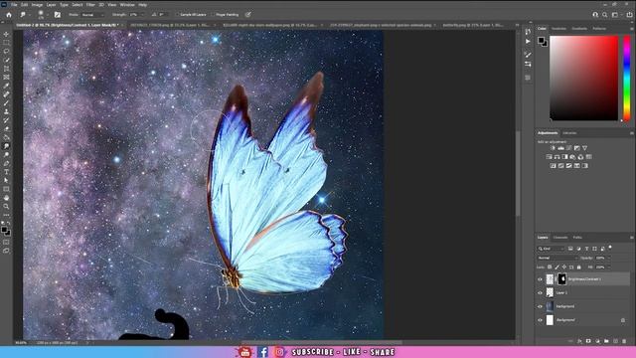Open layer style fx menu

(579, 341)
